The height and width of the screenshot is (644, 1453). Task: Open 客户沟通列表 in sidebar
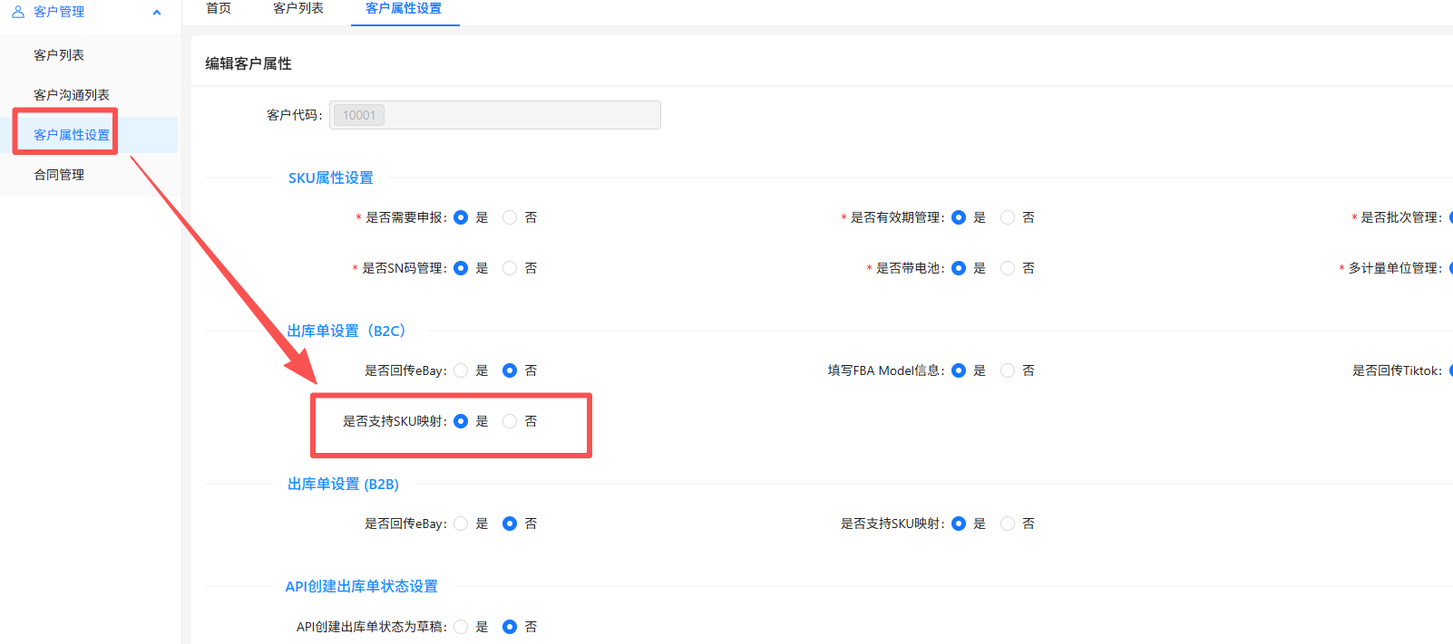click(72, 95)
